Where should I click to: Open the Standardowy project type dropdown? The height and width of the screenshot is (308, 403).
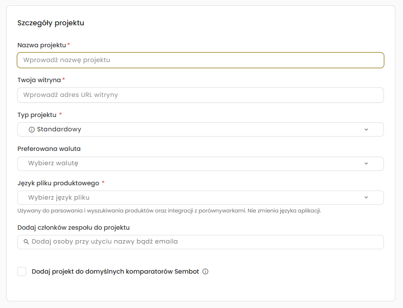click(200, 129)
